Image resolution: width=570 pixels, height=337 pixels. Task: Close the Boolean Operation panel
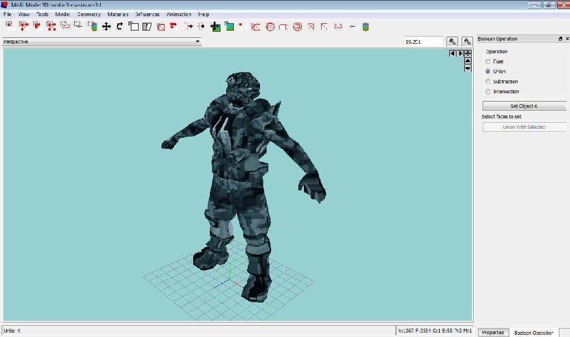567,39
